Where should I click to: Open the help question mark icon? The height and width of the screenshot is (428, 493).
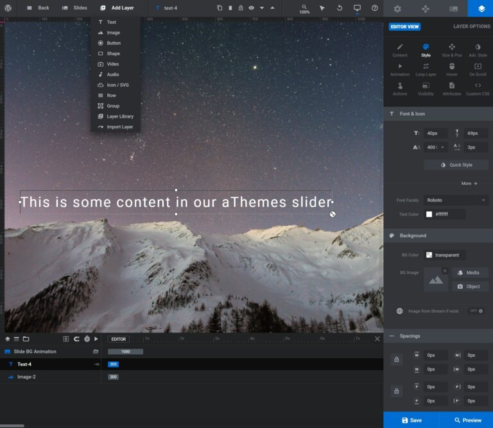click(x=375, y=8)
